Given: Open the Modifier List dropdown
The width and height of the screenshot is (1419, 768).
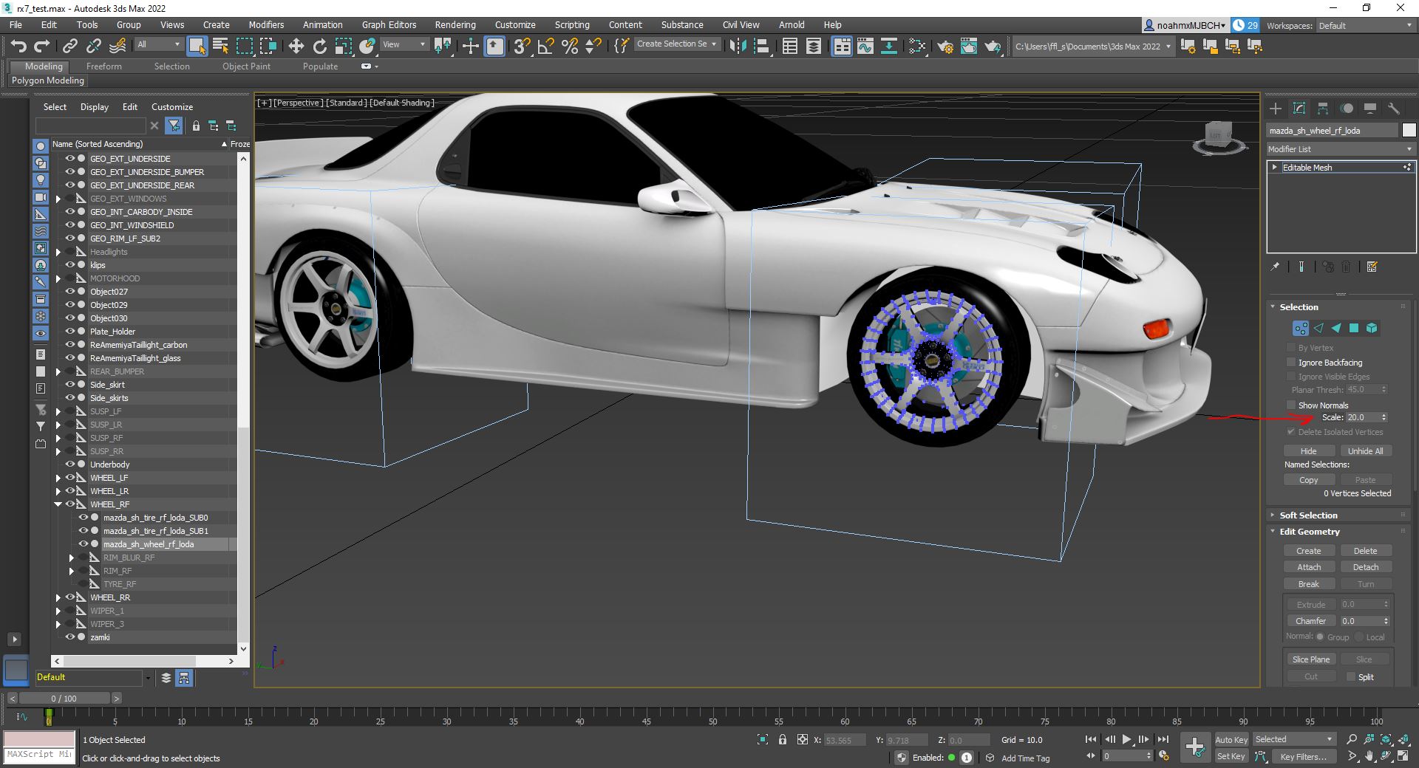Looking at the screenshot, I should pyautogui.click(x=1340, y=149).
